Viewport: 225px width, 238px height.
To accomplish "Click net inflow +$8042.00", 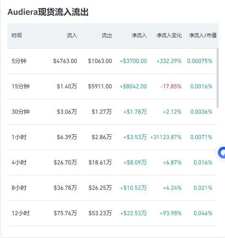I will click(133, 86).
